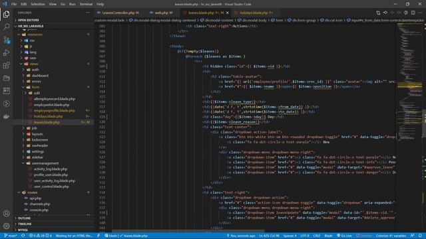Screen dimensions: 426x239
Task: Open allemployeecard.blade.php file
Action: pyautogui.click(x=53, y=99)
